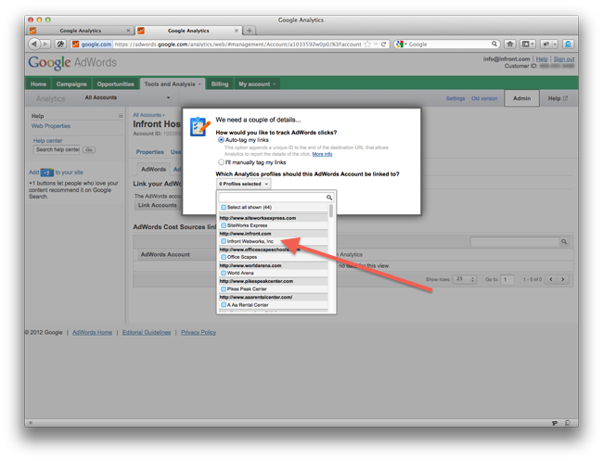Click the Google search engine icon
Viewport: 603px width, 461px height.
pyautogui.click(x=400, y=45)
